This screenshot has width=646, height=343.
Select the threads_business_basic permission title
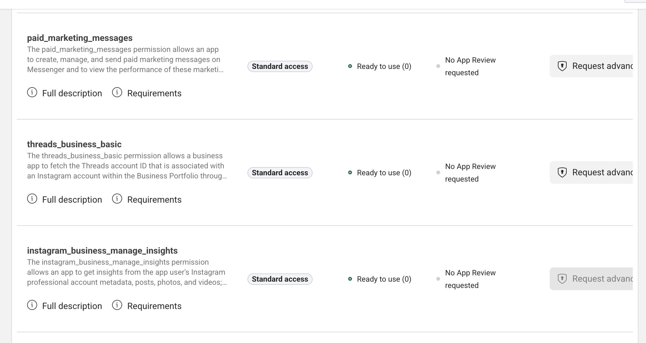point(74,144)
